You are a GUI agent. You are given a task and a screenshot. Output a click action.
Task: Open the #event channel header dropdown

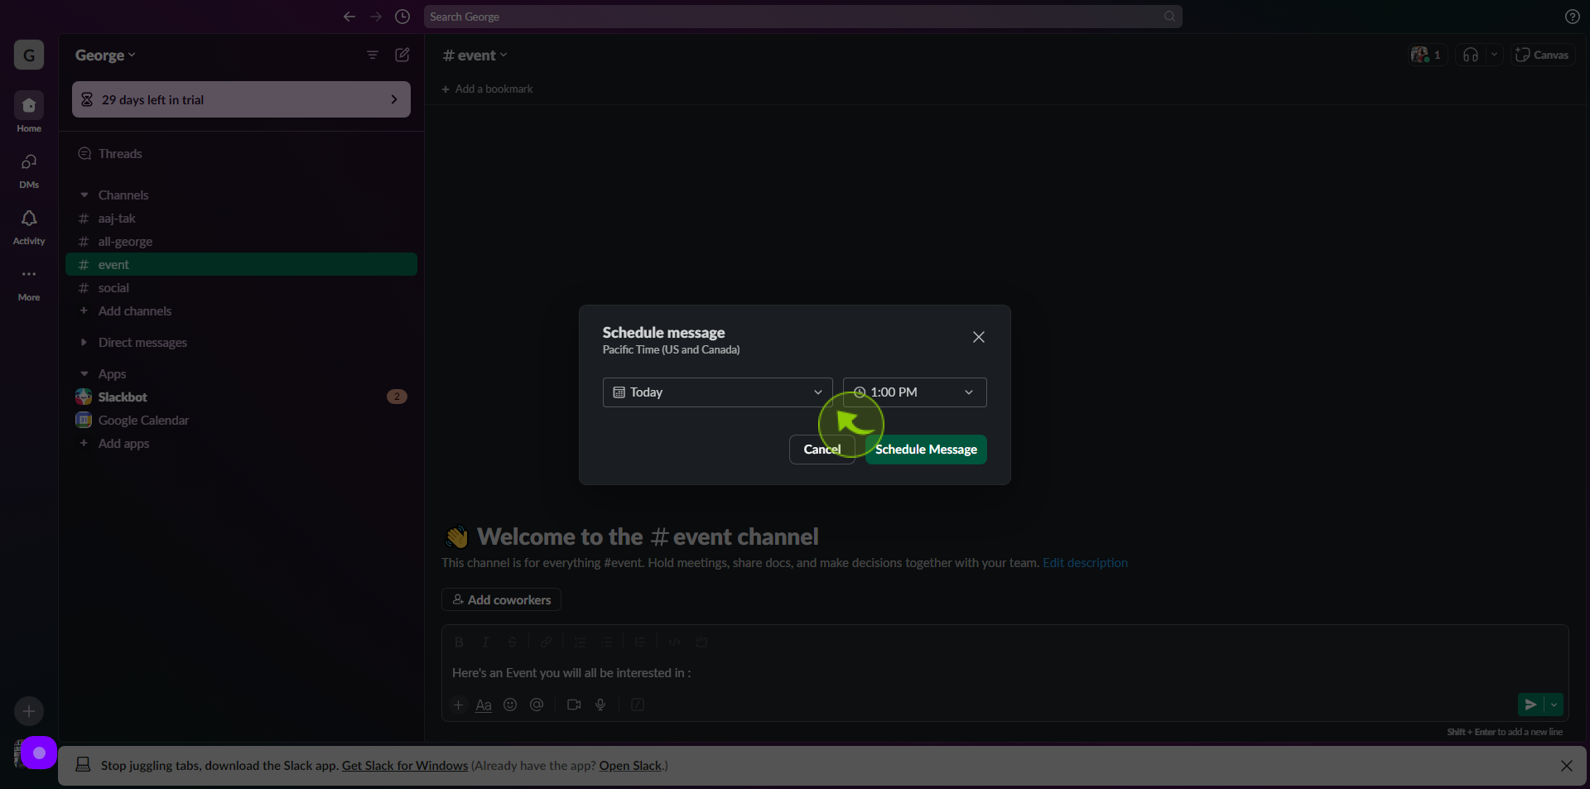[475, 55]
